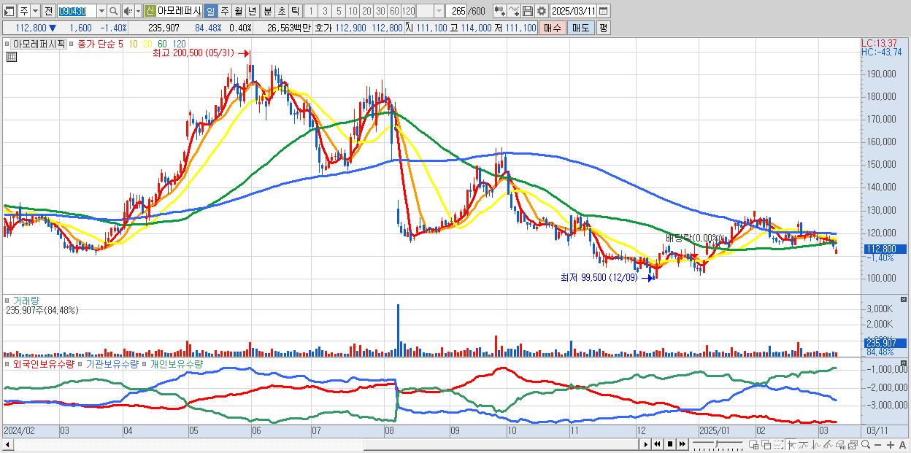
Task: Click the add chart window grid icon
Action: pos(754,445)
